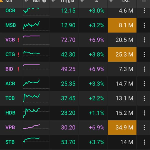
Task: Click the info icon next to Giá header
Action: tap(44, 1)
